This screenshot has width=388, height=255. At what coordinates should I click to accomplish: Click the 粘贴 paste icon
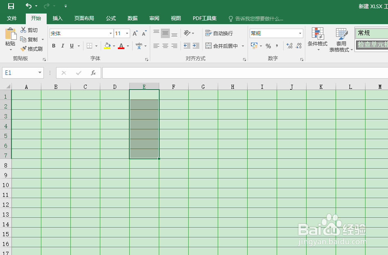click(x=11, y=34)
